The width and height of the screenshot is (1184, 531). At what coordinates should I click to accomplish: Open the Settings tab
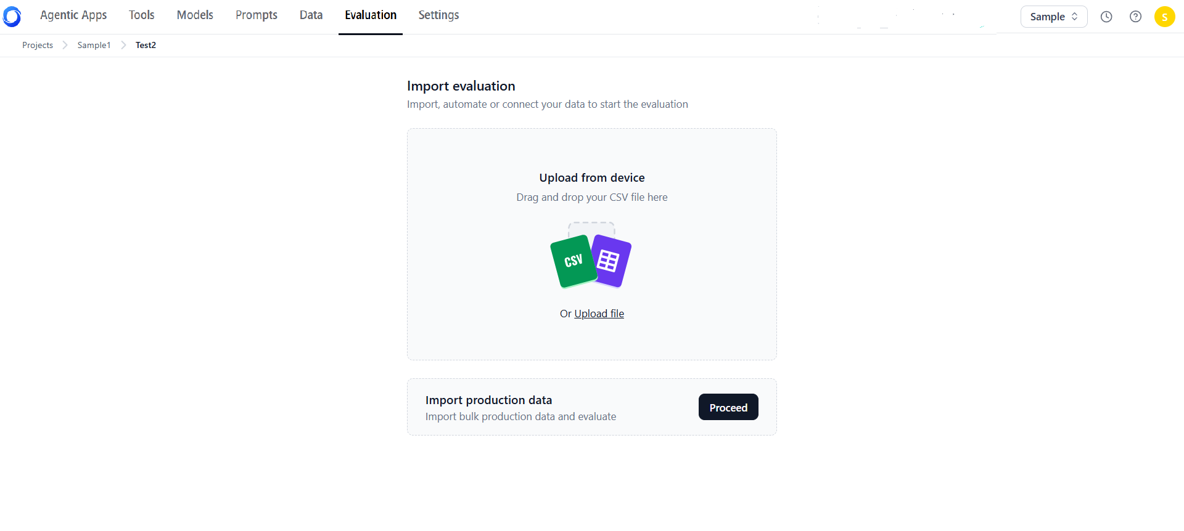click(x=438, y=15)
